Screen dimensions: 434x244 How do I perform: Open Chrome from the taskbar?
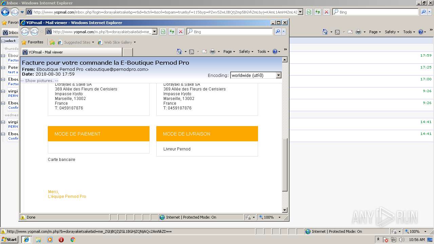[x=73, y=240]
